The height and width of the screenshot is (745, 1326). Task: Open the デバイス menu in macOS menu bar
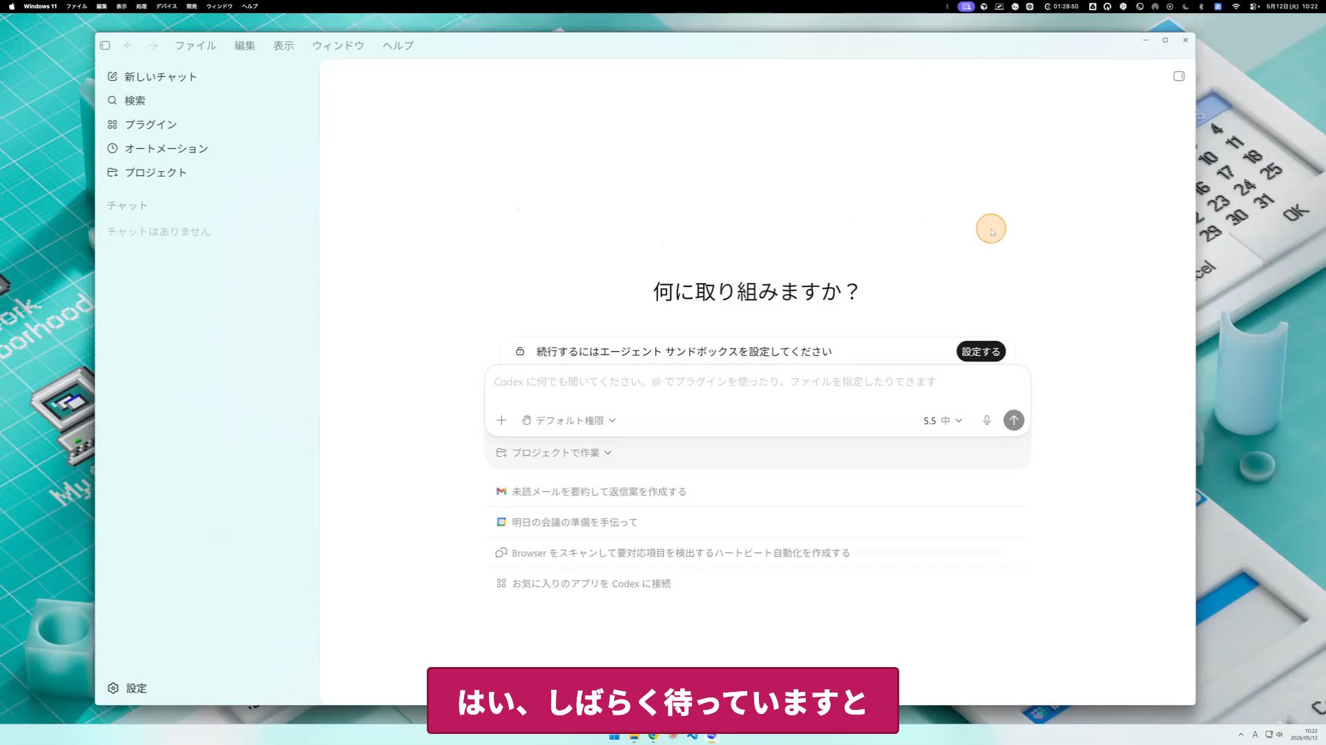point(166,6)
